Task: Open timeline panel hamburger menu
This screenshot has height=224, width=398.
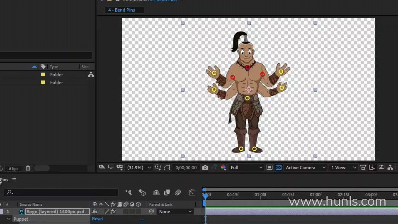Action: tap(14, 180)
